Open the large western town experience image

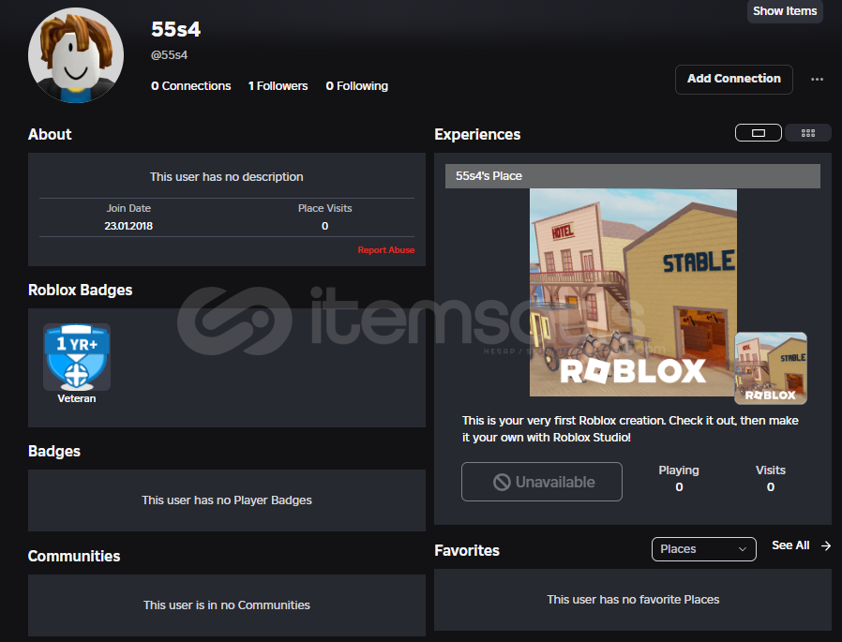pyautogui.click(x=633, y=292)
